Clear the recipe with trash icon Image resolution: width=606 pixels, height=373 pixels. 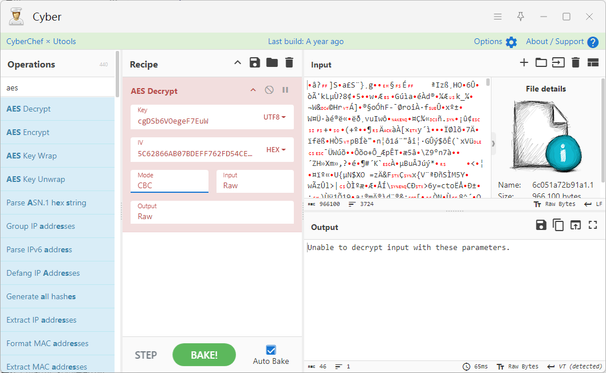tap(289, 62)
